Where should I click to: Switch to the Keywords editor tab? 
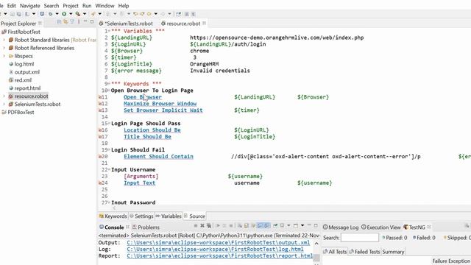pos(113,216)
